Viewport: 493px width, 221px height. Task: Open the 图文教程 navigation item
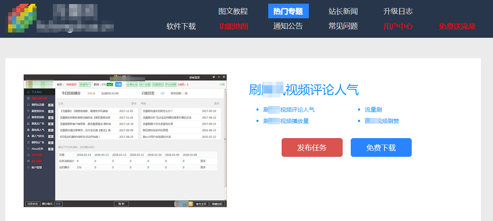pyautogui.click(x=233, y=11)
